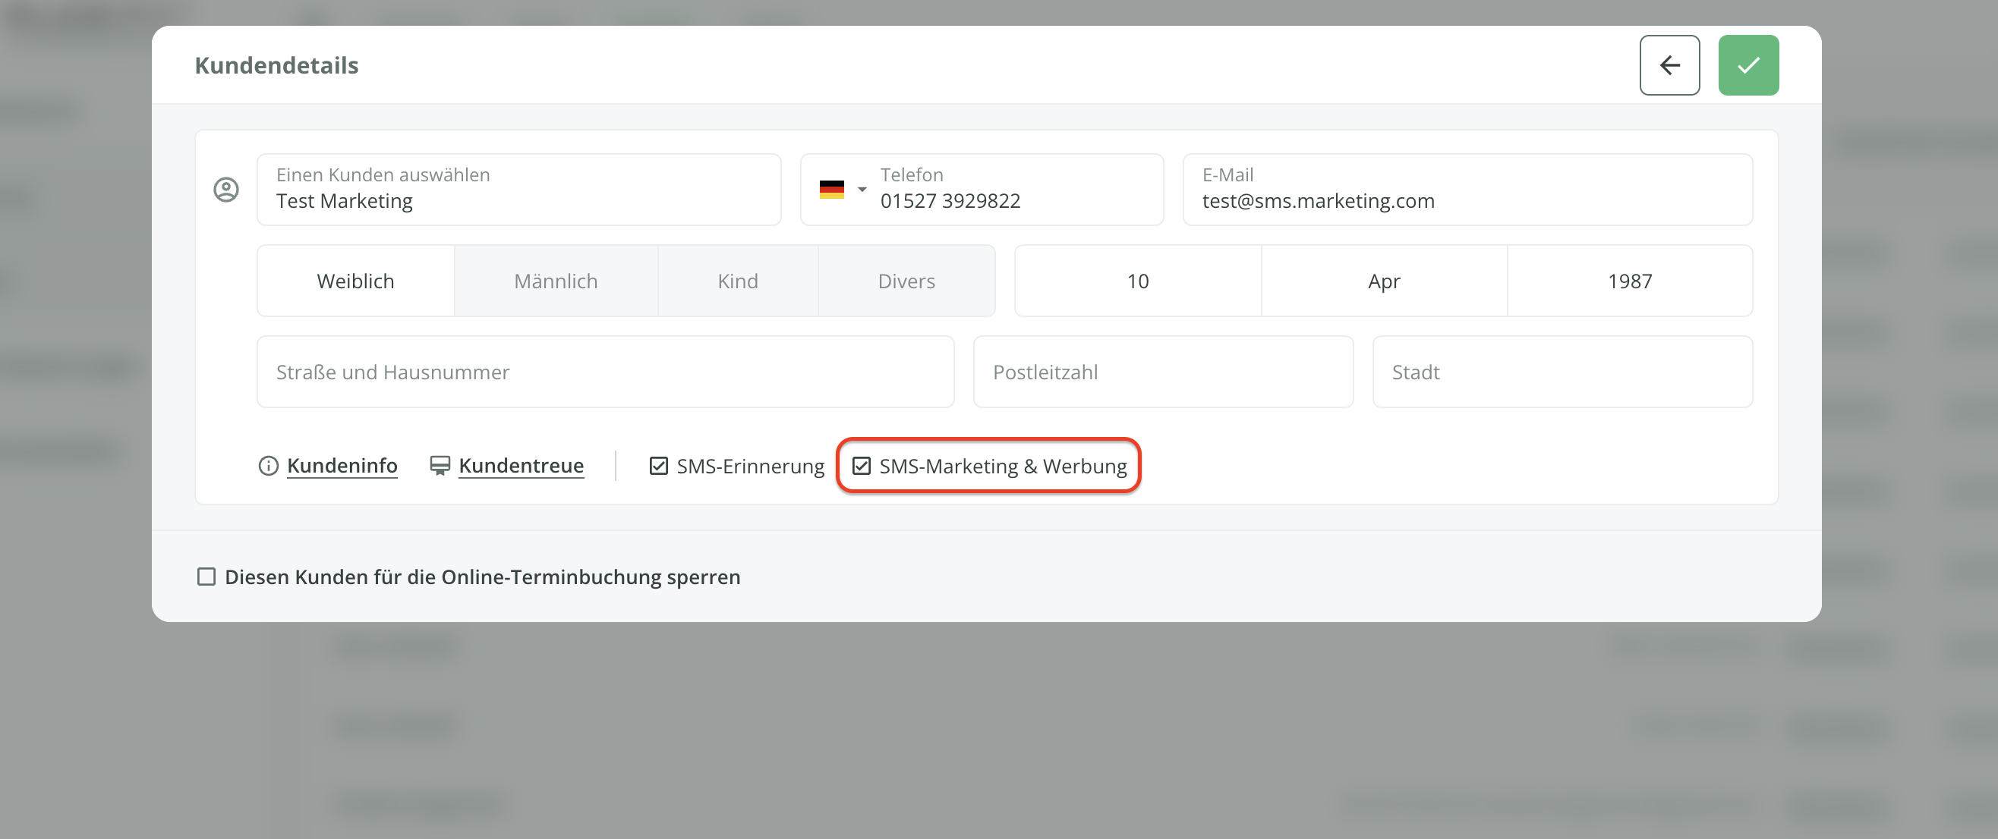Click the Kundeninfo info circle icon
This screenshot has height=839, width=1998.
[269, 465]
